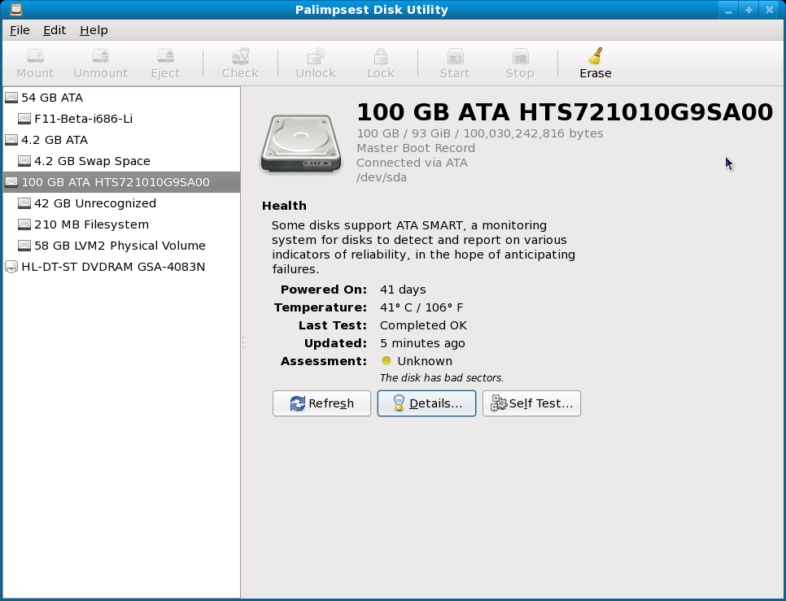The image size is (786, 601).
Task: Select the 58 GB LVM2 Physical Volume
Action: 121,245
